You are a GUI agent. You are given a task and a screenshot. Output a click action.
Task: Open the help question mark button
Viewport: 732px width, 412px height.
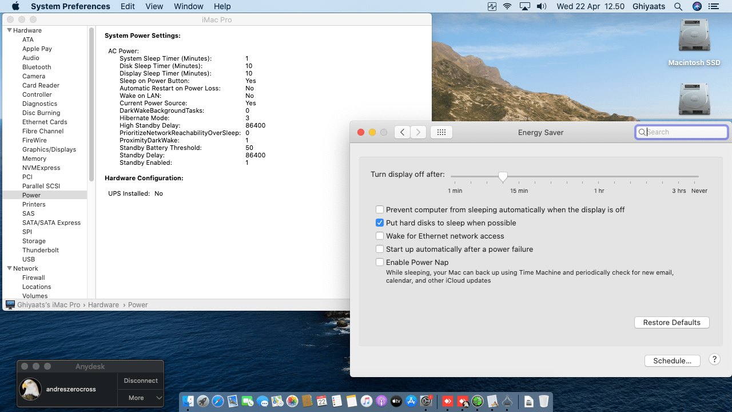point(714,359)
